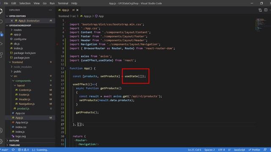
Task: Open the errors and warnings indicator
Action: pos(24,150)
